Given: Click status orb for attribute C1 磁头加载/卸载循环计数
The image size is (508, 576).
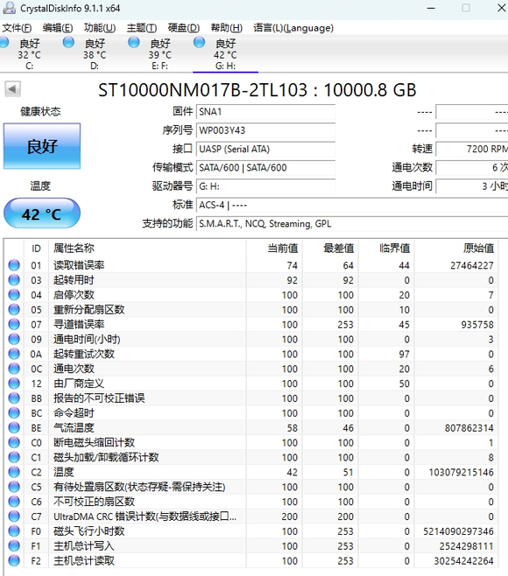Looking at the screenshot, I should [x=14, y=457].
